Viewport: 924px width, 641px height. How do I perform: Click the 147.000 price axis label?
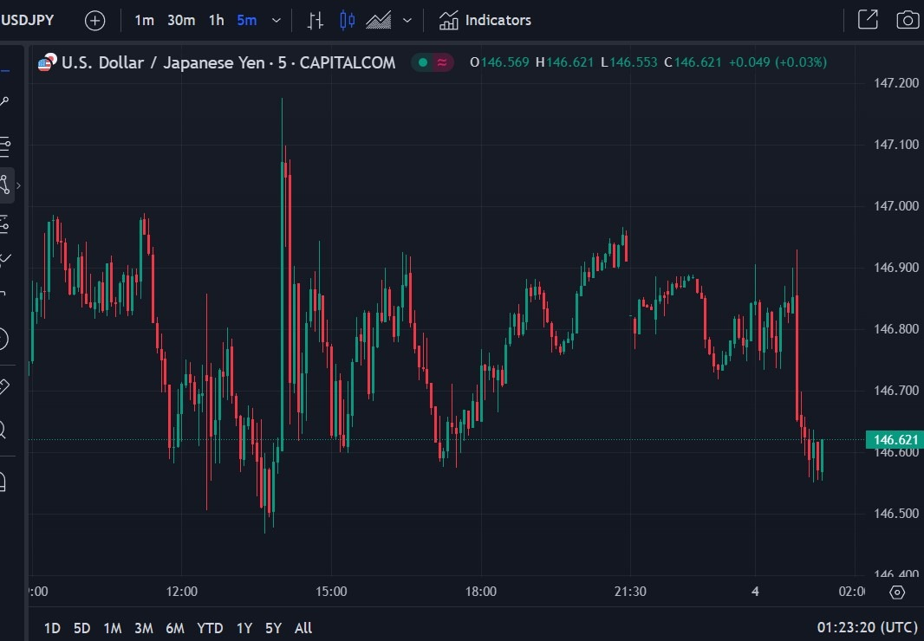click(x=896, y=205)
